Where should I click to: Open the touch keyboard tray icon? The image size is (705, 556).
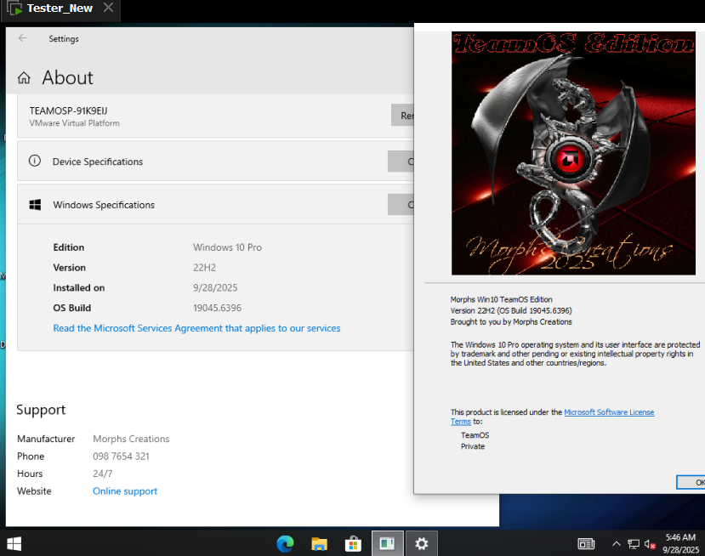coord(586,544)
